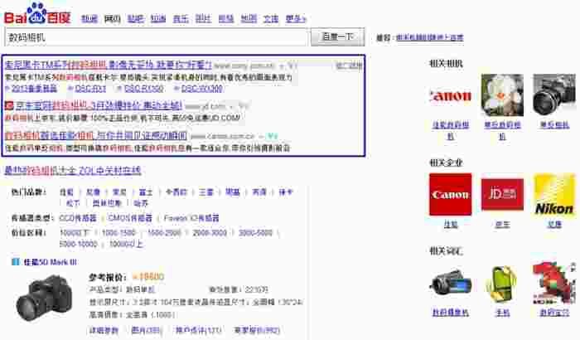
Task: Open the 图片 tab in top navigation
Action: click(203, 18)
